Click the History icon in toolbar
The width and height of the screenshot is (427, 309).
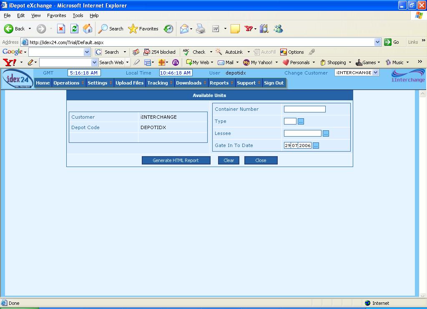click(168, 29)
